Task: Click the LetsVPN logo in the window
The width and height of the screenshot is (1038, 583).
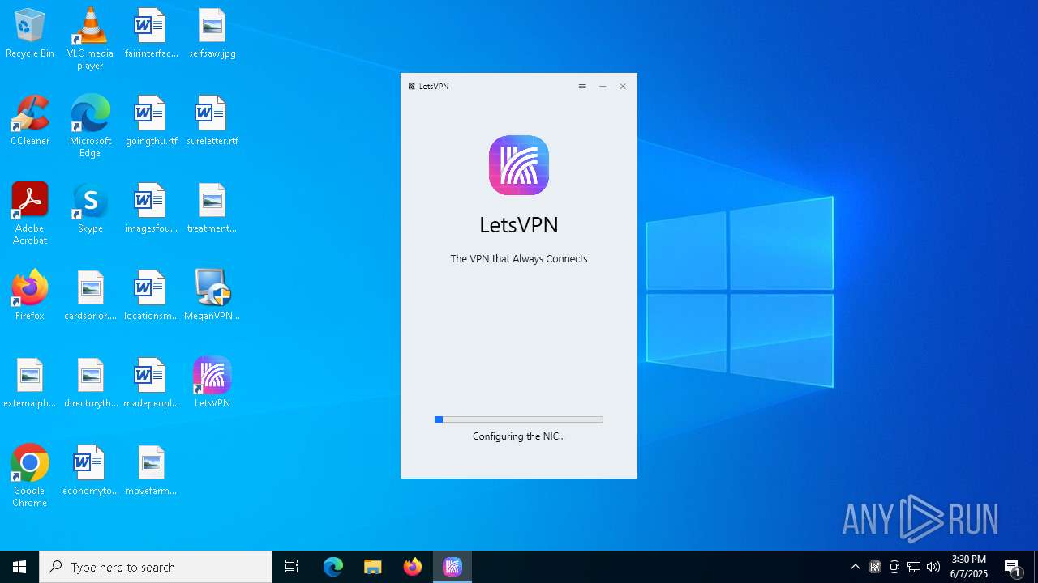Action: (519, 165)
